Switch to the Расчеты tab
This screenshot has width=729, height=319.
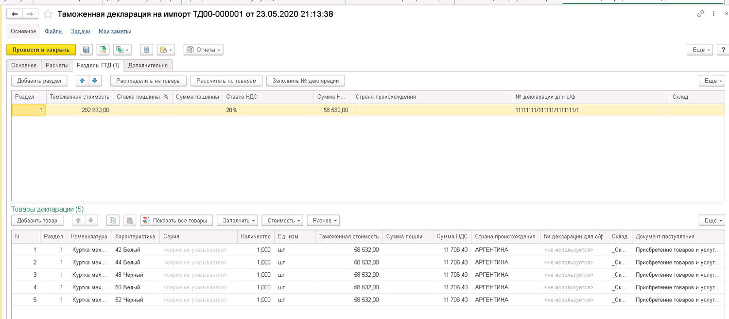tap(56, 65)
